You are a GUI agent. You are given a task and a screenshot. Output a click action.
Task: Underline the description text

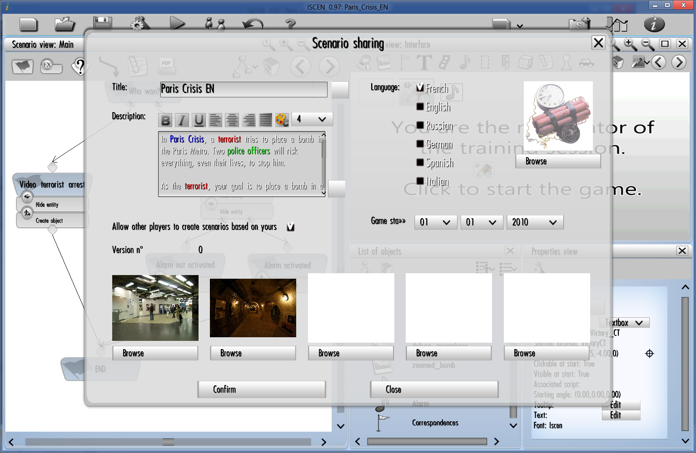(199, 120)
